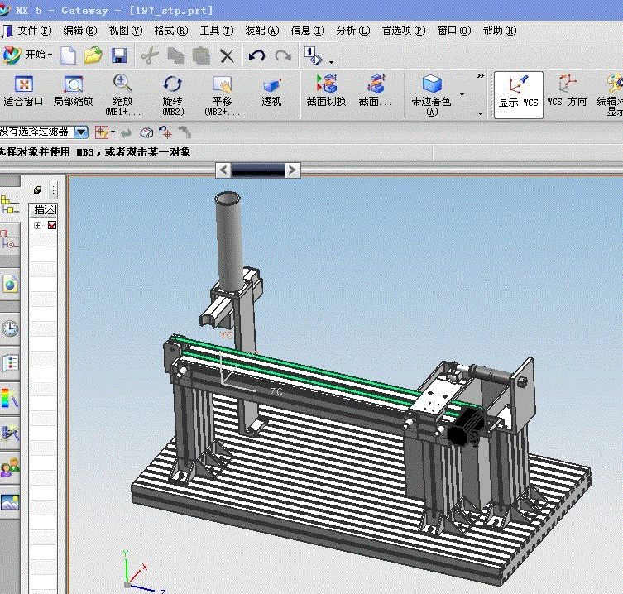Open the Shaded with Edges (带边着色) dropdown arrow
The height and width of the screenshot is (594, 623).
point(462,93)
